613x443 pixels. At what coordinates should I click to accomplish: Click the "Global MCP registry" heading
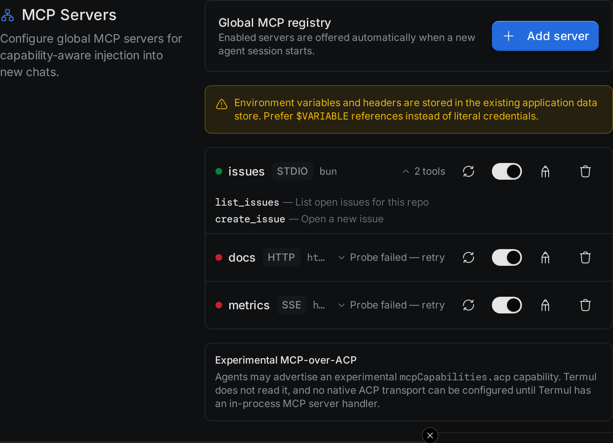tap(275, 23)
